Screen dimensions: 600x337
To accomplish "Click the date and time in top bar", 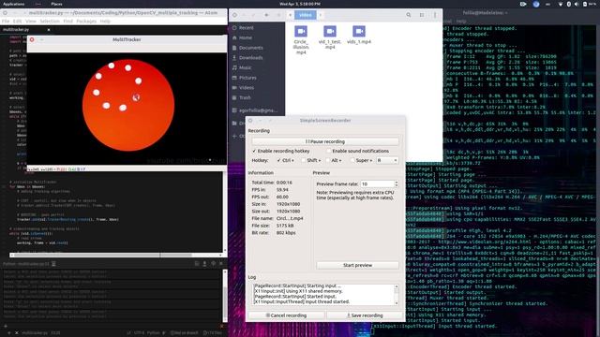I will click(x=300, y=4).
